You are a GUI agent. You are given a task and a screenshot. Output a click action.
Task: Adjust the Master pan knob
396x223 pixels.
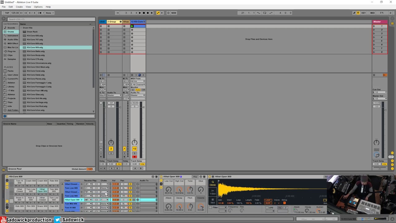(377, 142)
